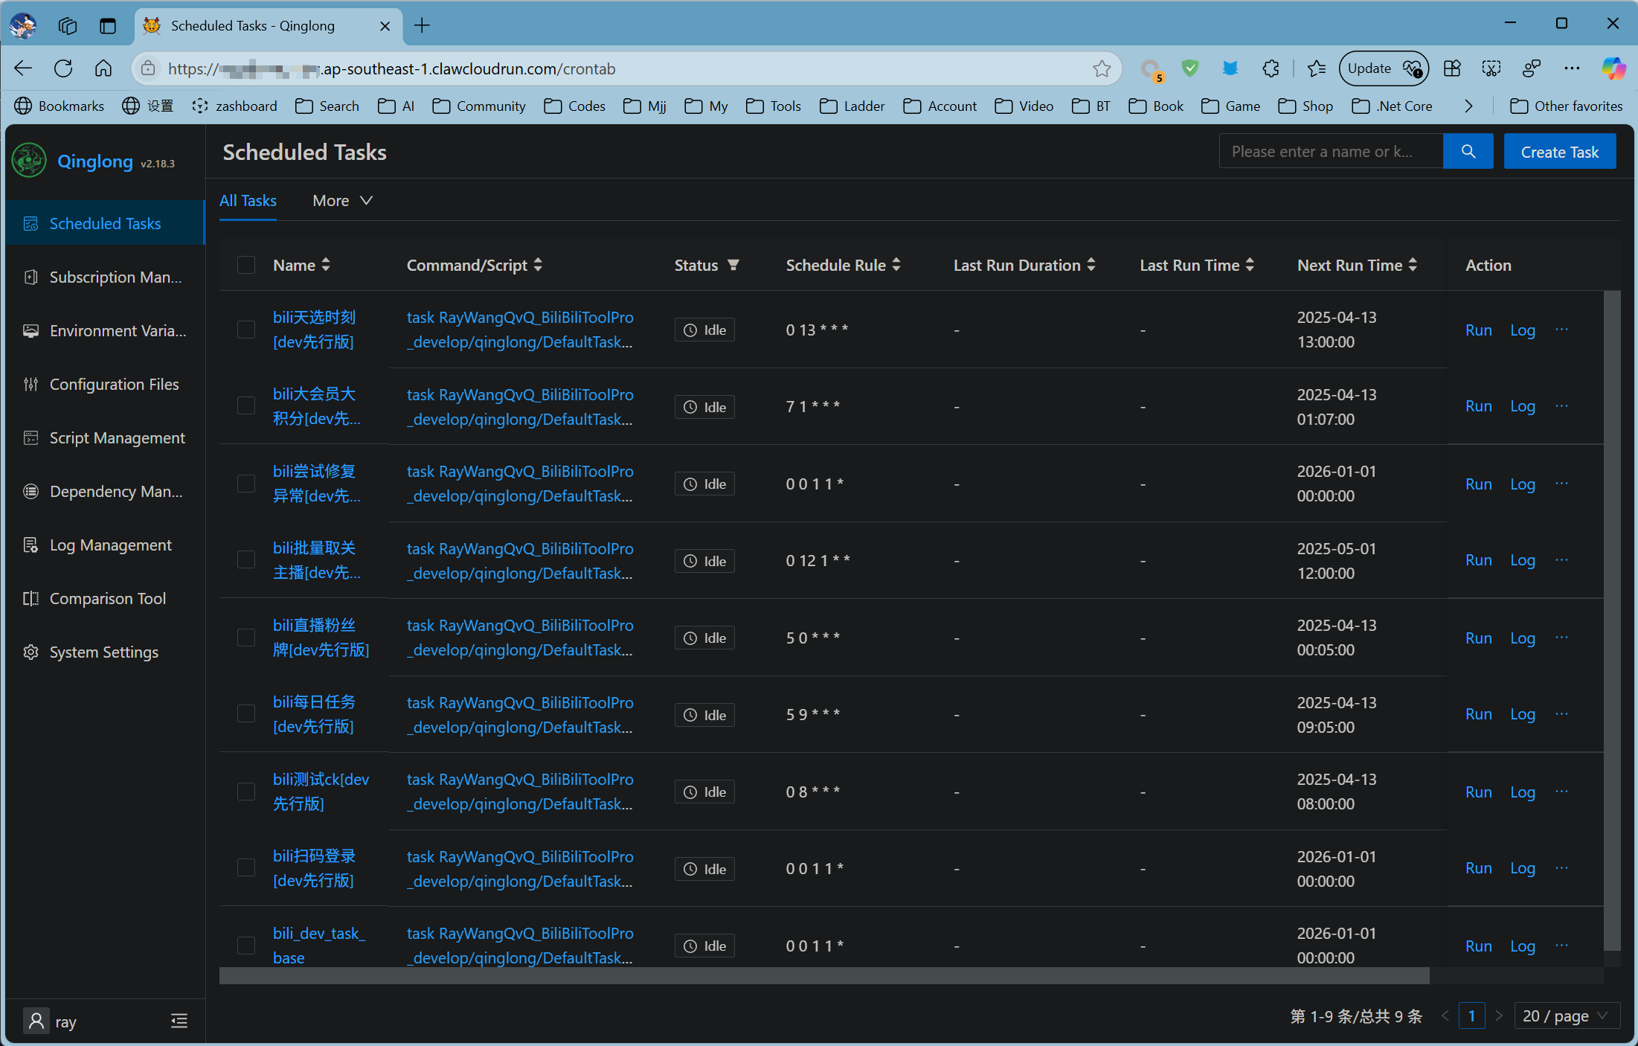Open System Settings gear in sidebar

30,652
